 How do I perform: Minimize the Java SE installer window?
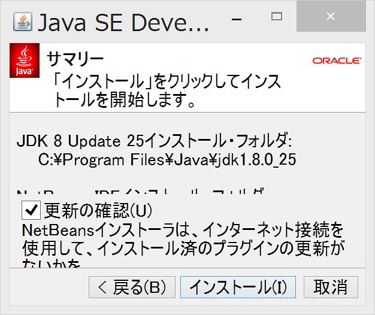pyautogui.click(x=237, y=19)
